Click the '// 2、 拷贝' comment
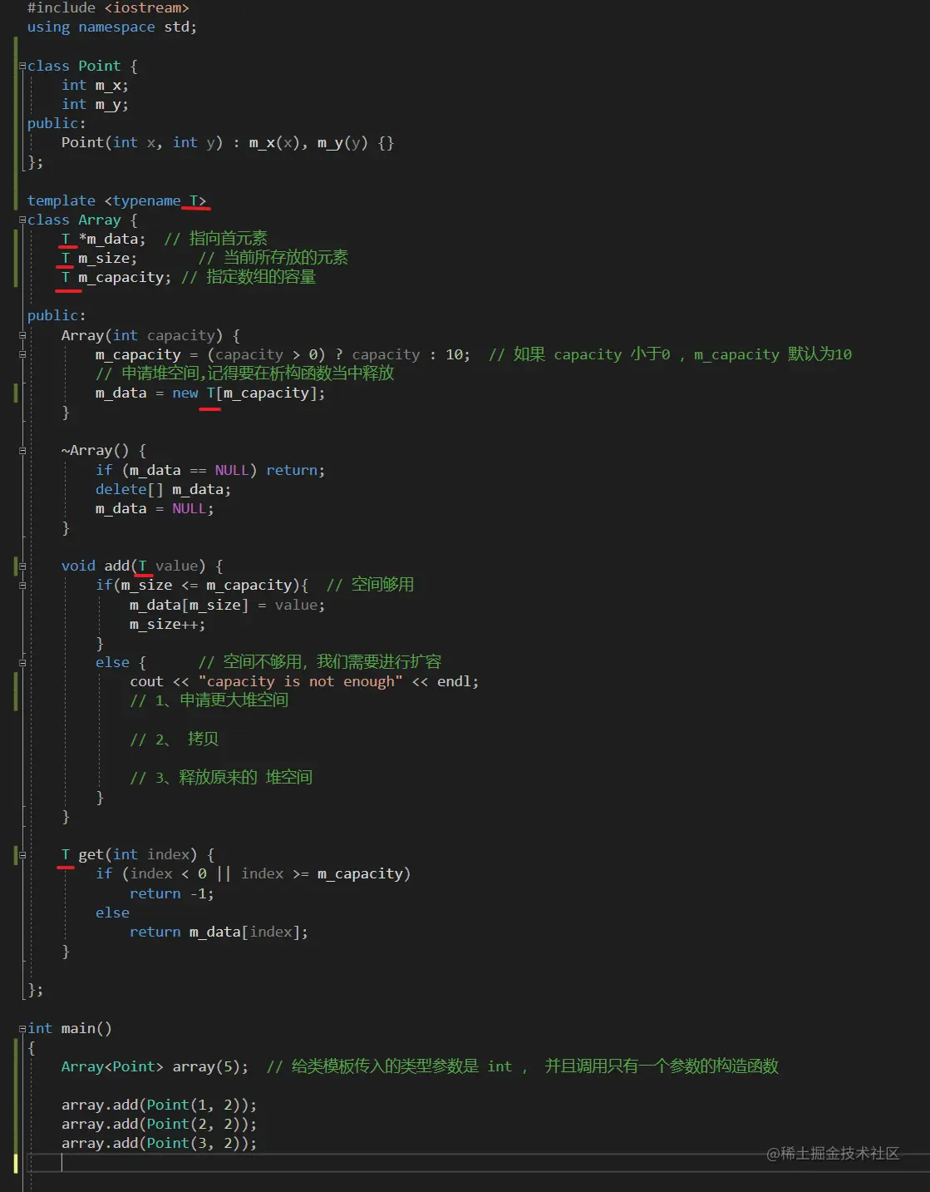 coord(175,739)
